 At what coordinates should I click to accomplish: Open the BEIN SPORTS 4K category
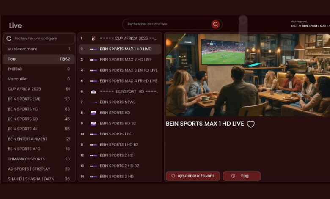pyautogui.click(x=39, y=129)
